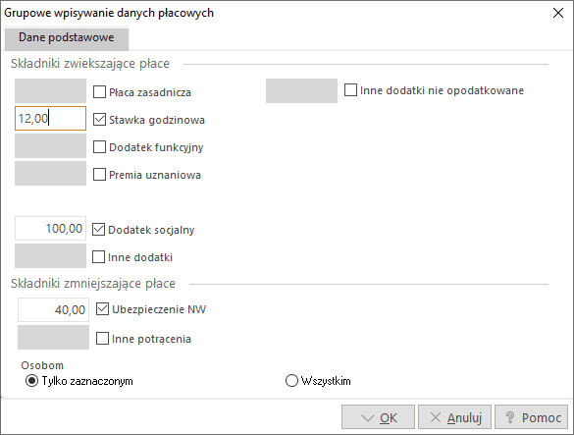Viewport: 574px width, 435px height.
Task: Open help with the Pomoc button
Action: [531, 417]
